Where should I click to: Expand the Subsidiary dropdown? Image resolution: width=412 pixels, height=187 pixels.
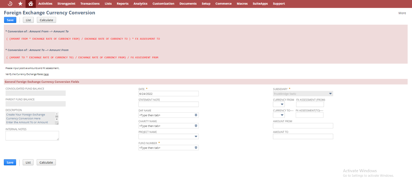[330, 94]
